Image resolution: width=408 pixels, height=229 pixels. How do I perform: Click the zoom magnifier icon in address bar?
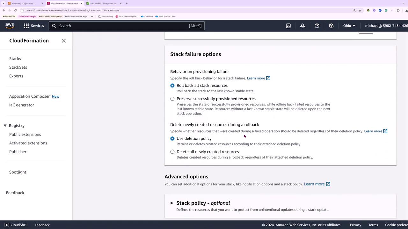click(x=354, y=10)
